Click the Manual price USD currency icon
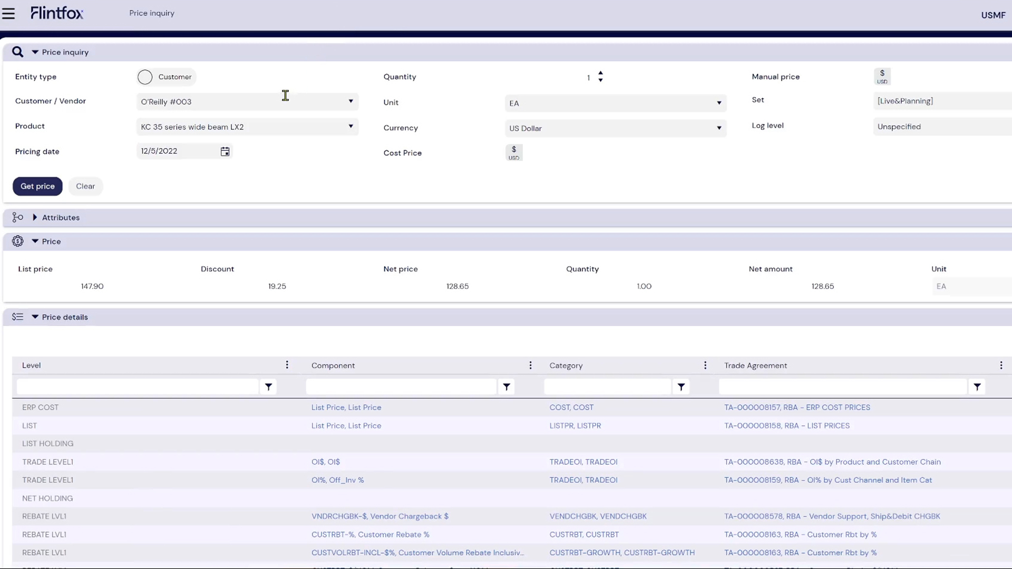 pos(882,76)
